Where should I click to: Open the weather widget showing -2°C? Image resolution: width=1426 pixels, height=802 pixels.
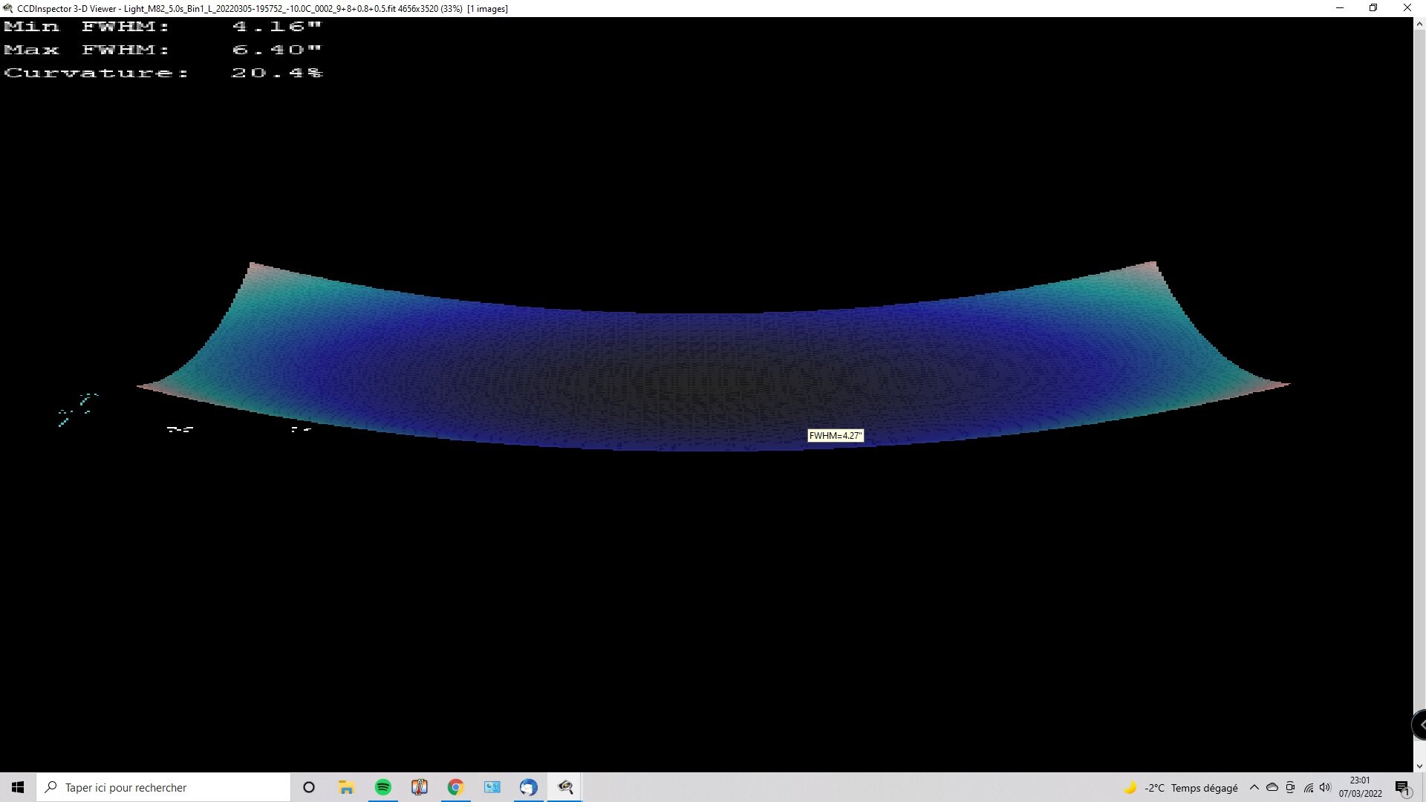(1181, 788)
